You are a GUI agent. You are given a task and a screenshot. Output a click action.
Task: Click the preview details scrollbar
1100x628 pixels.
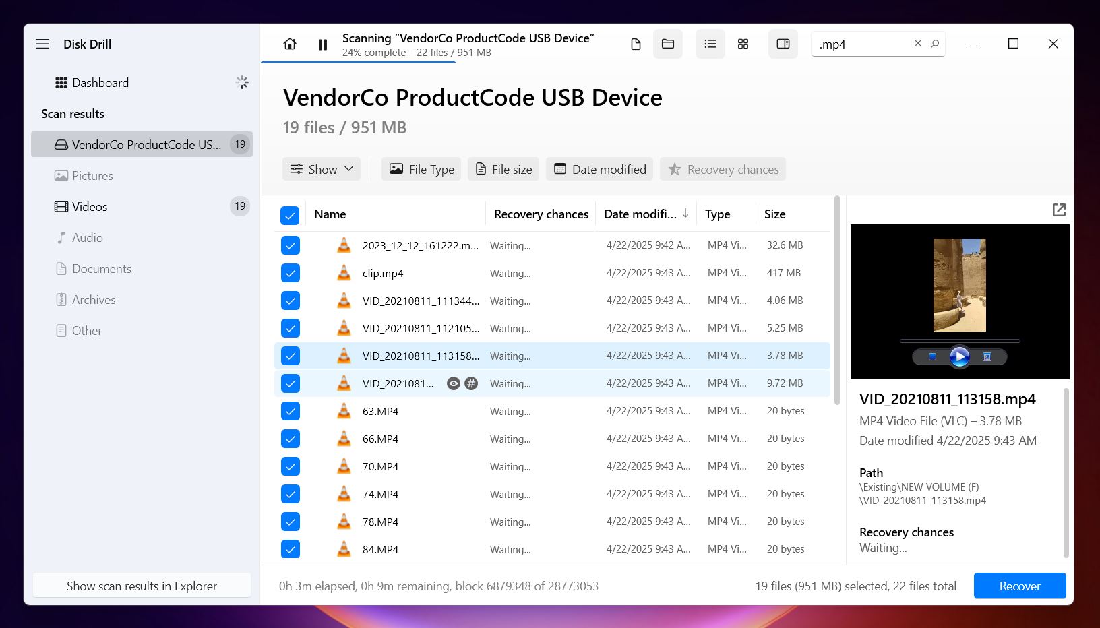point(1066,472)
